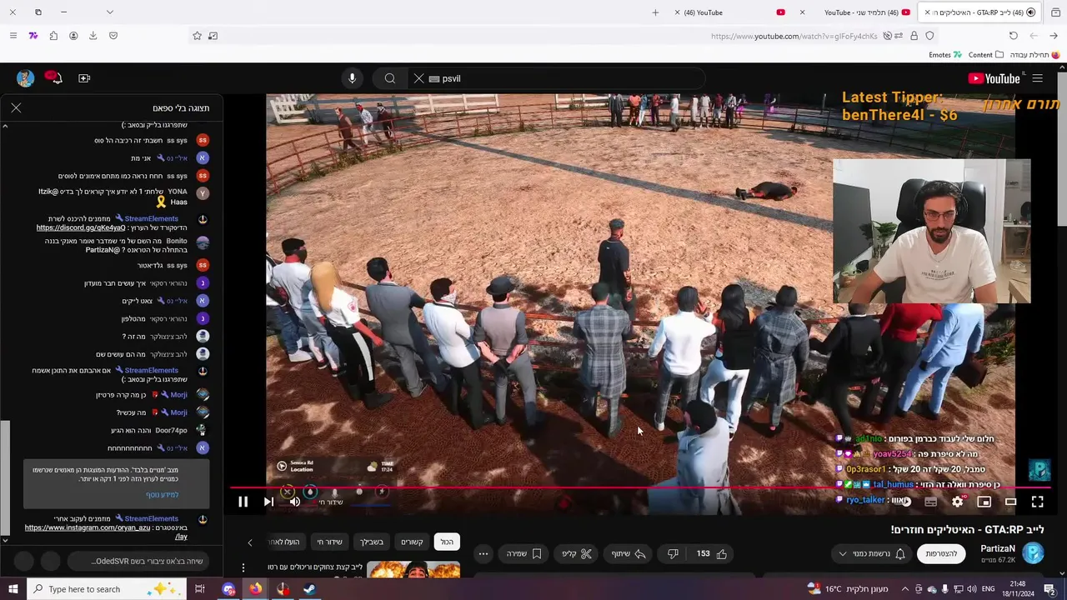
Task: Open the instagram.com/oryan_azu chat link
Action: (88, 527)
